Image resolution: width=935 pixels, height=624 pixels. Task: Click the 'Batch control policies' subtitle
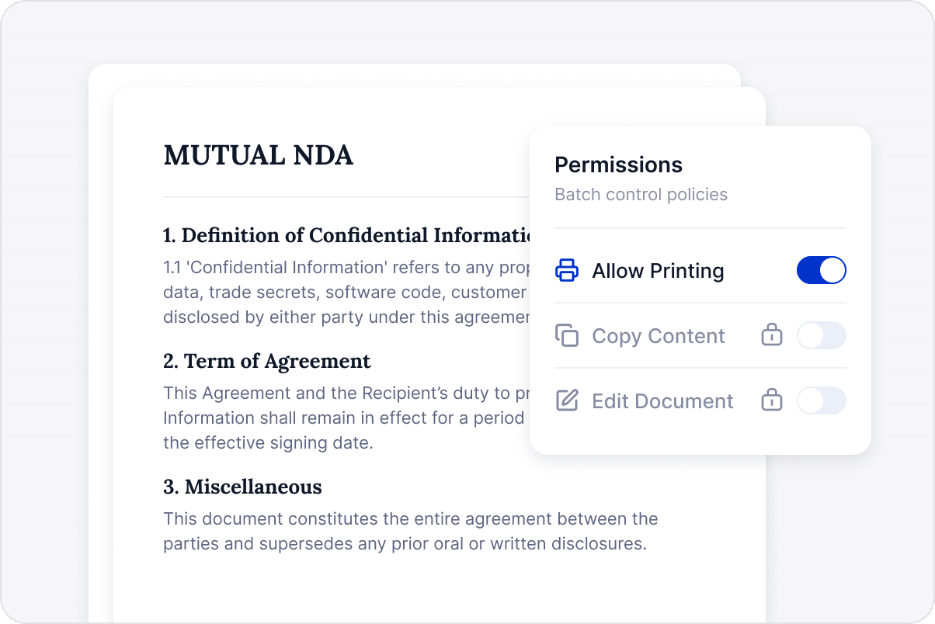[x=641, y=194]
